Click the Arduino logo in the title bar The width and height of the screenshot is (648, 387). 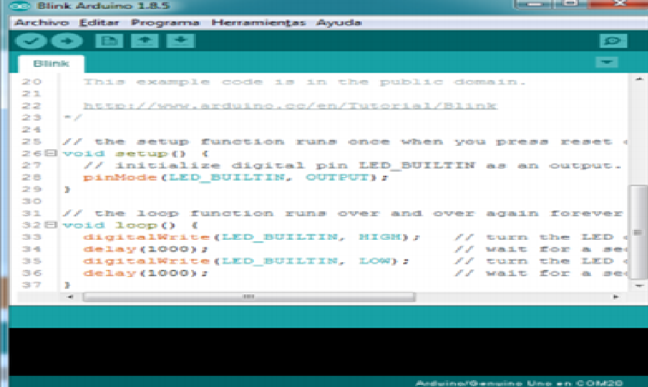click(x=20, y=6)
